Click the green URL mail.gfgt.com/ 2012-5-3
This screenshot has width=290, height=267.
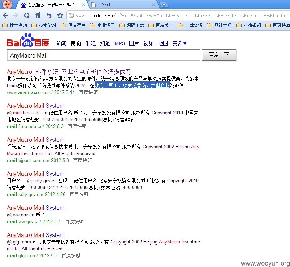[x=32, y=255]
